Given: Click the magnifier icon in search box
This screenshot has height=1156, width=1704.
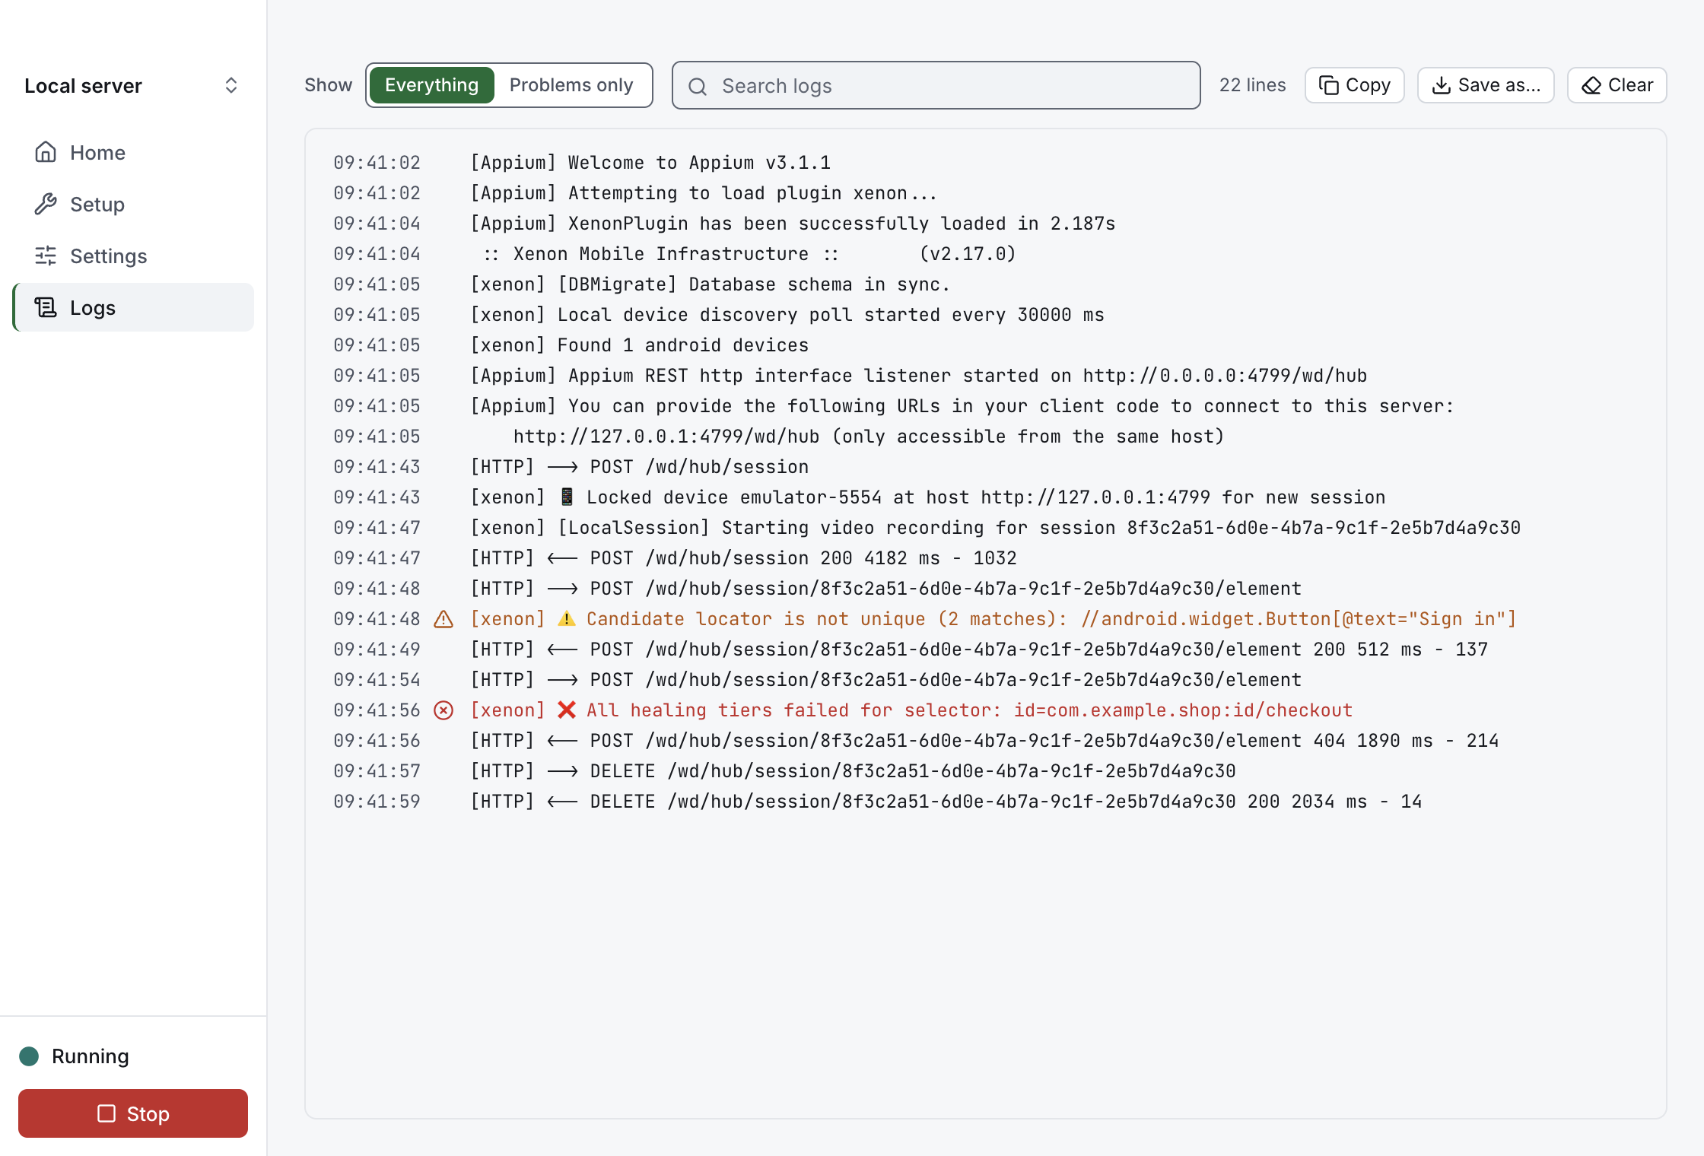Looking at the screenshot, I should [698, 86].
